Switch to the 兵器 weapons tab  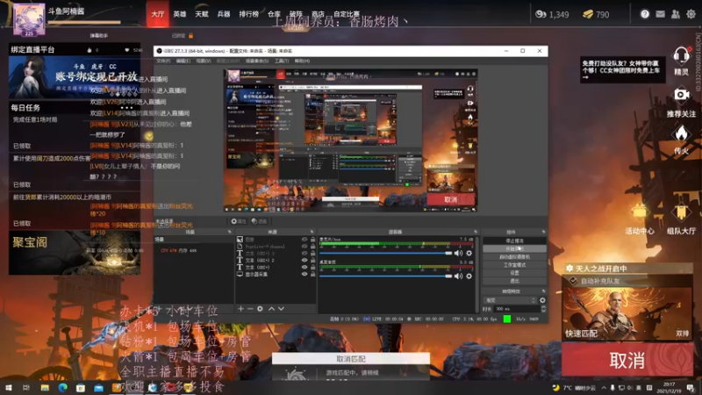tap(224, 14)
